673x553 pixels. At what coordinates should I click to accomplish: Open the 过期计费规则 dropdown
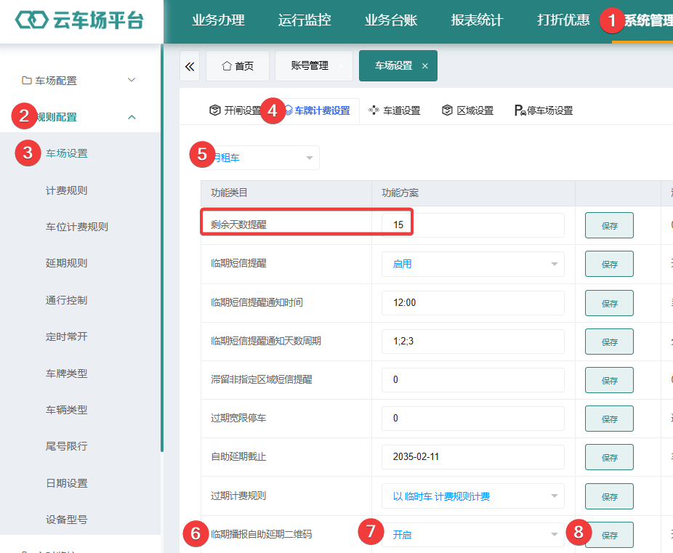coord(472,496)
